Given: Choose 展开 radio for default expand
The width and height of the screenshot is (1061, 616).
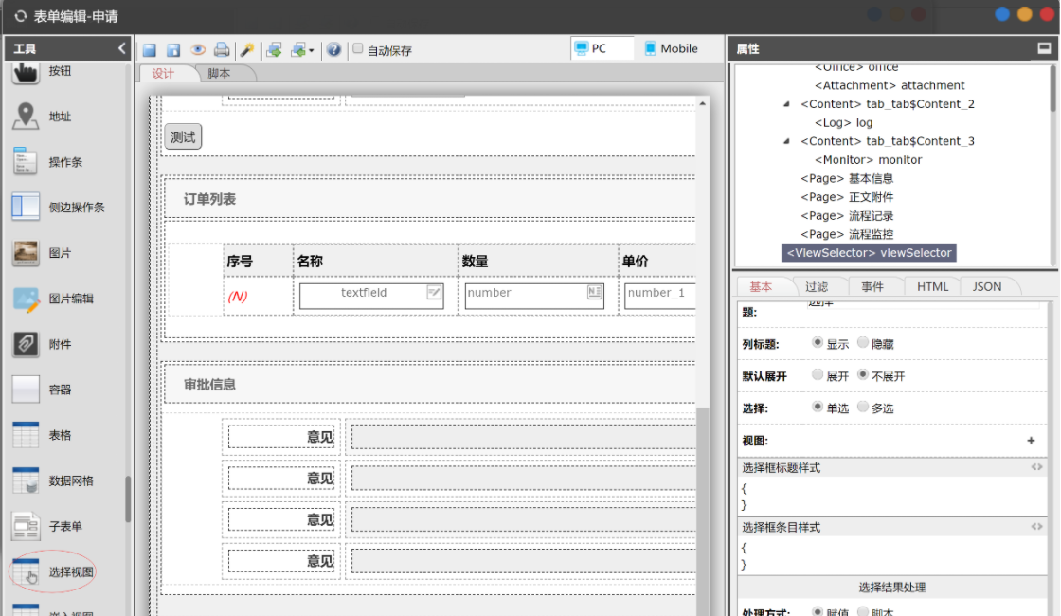Looking at the screenshot, I should [x=818, y=375].
